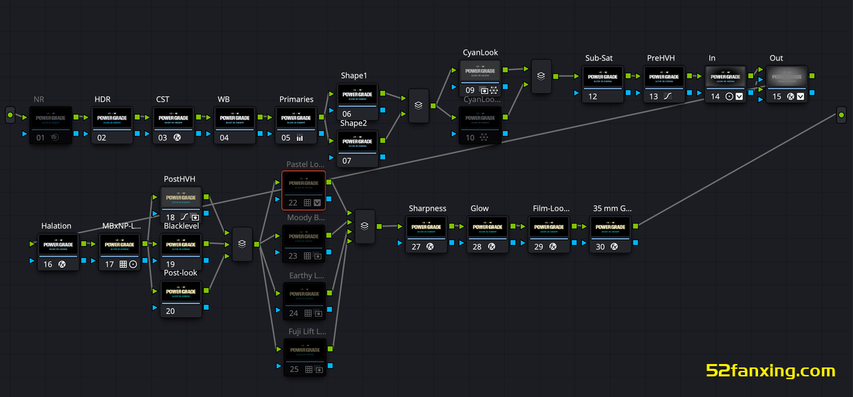Click the circle window icon on node 14
The height and width of the screenshot is (397, 853).
pos(729,97)
